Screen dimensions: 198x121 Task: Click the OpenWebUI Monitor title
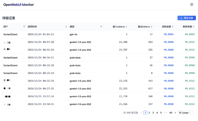point(19,5)
